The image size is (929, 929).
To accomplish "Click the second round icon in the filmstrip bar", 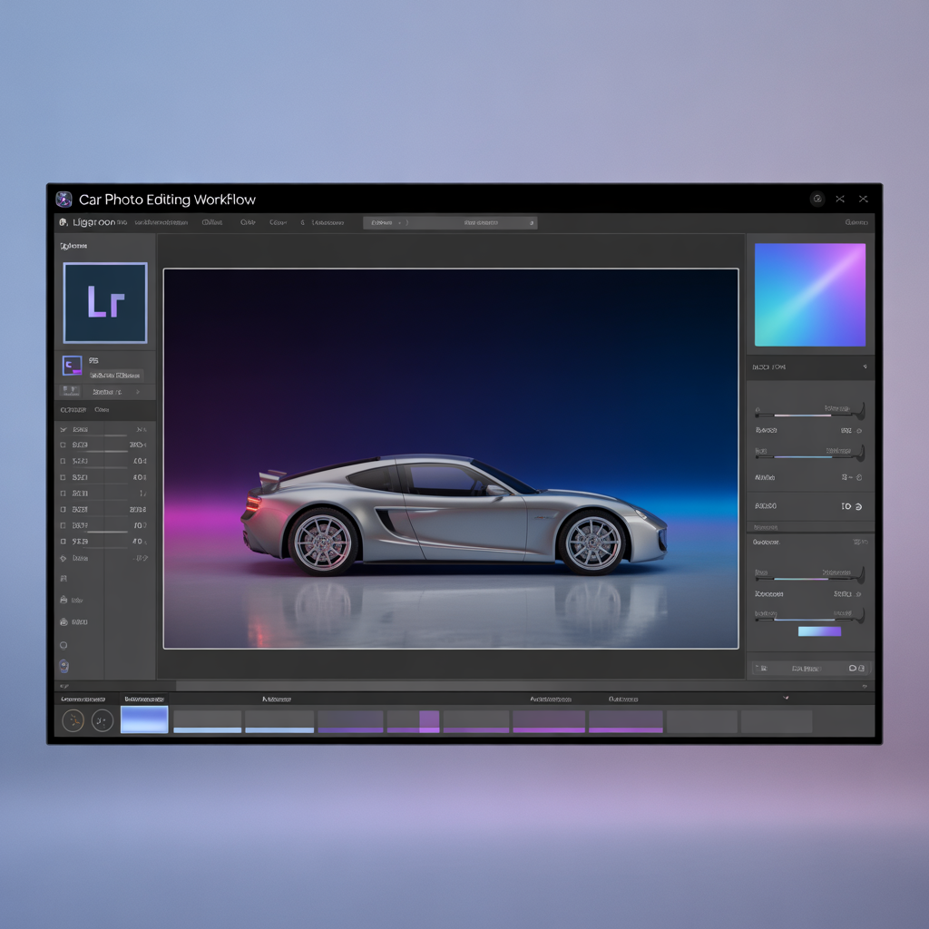I will (103, 720).
